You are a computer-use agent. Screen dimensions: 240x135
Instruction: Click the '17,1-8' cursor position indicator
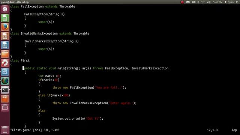pos(212,130)
